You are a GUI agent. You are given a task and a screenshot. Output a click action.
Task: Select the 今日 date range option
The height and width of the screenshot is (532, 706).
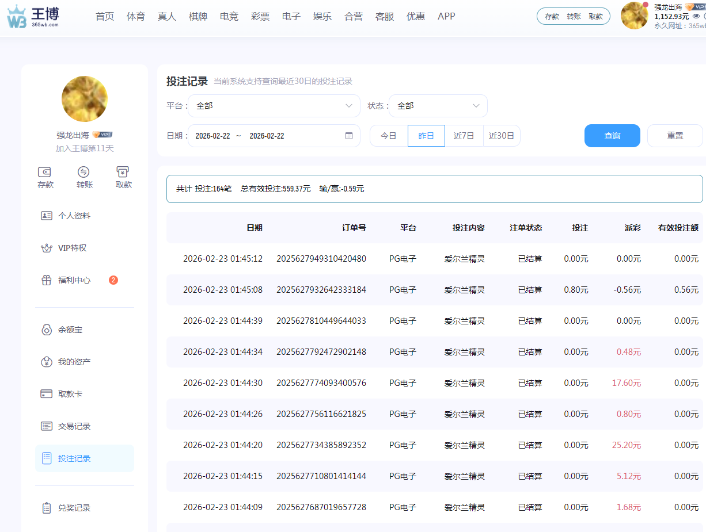coord(389,136)
